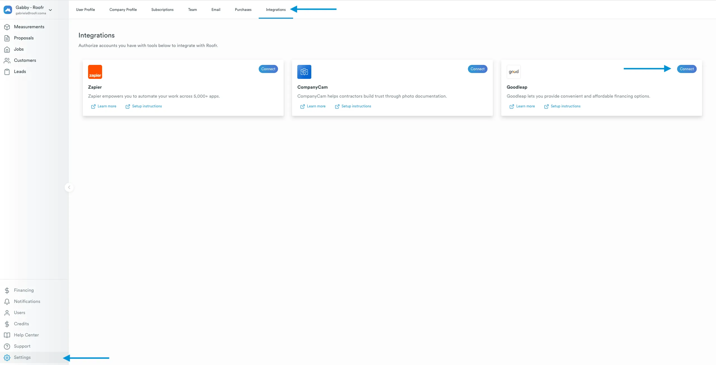Image resolution: width=716 pixels, height=365 pixels.
Task: Select the Purchases tab
Action: [243, 10]
